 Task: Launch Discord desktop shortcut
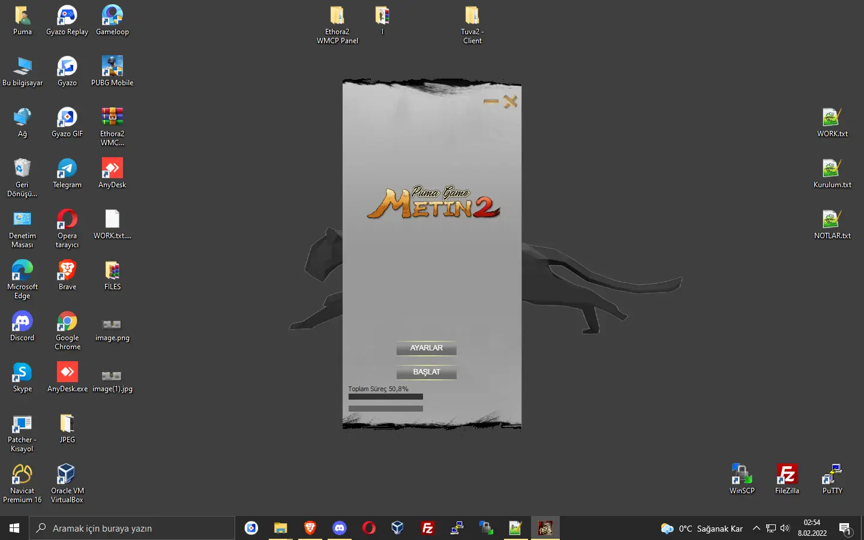pos(22,327)
